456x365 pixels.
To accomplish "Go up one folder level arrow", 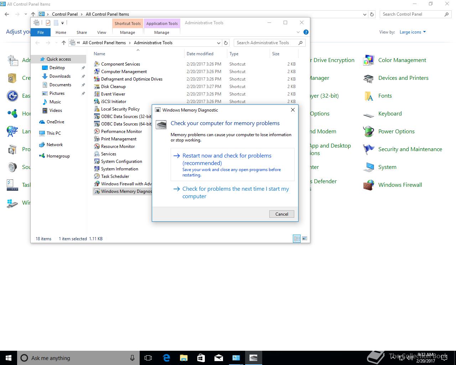I will tap(64, 43).
